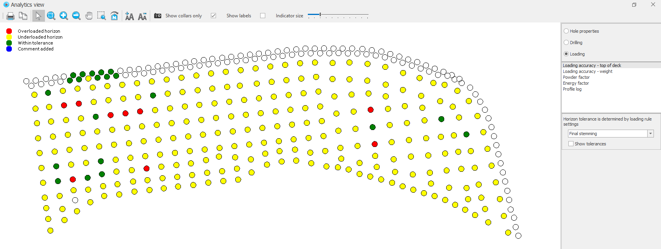The image size is (661, 249).
Task: Click the Zoom out magnifier icon
Action: (76, 16)
